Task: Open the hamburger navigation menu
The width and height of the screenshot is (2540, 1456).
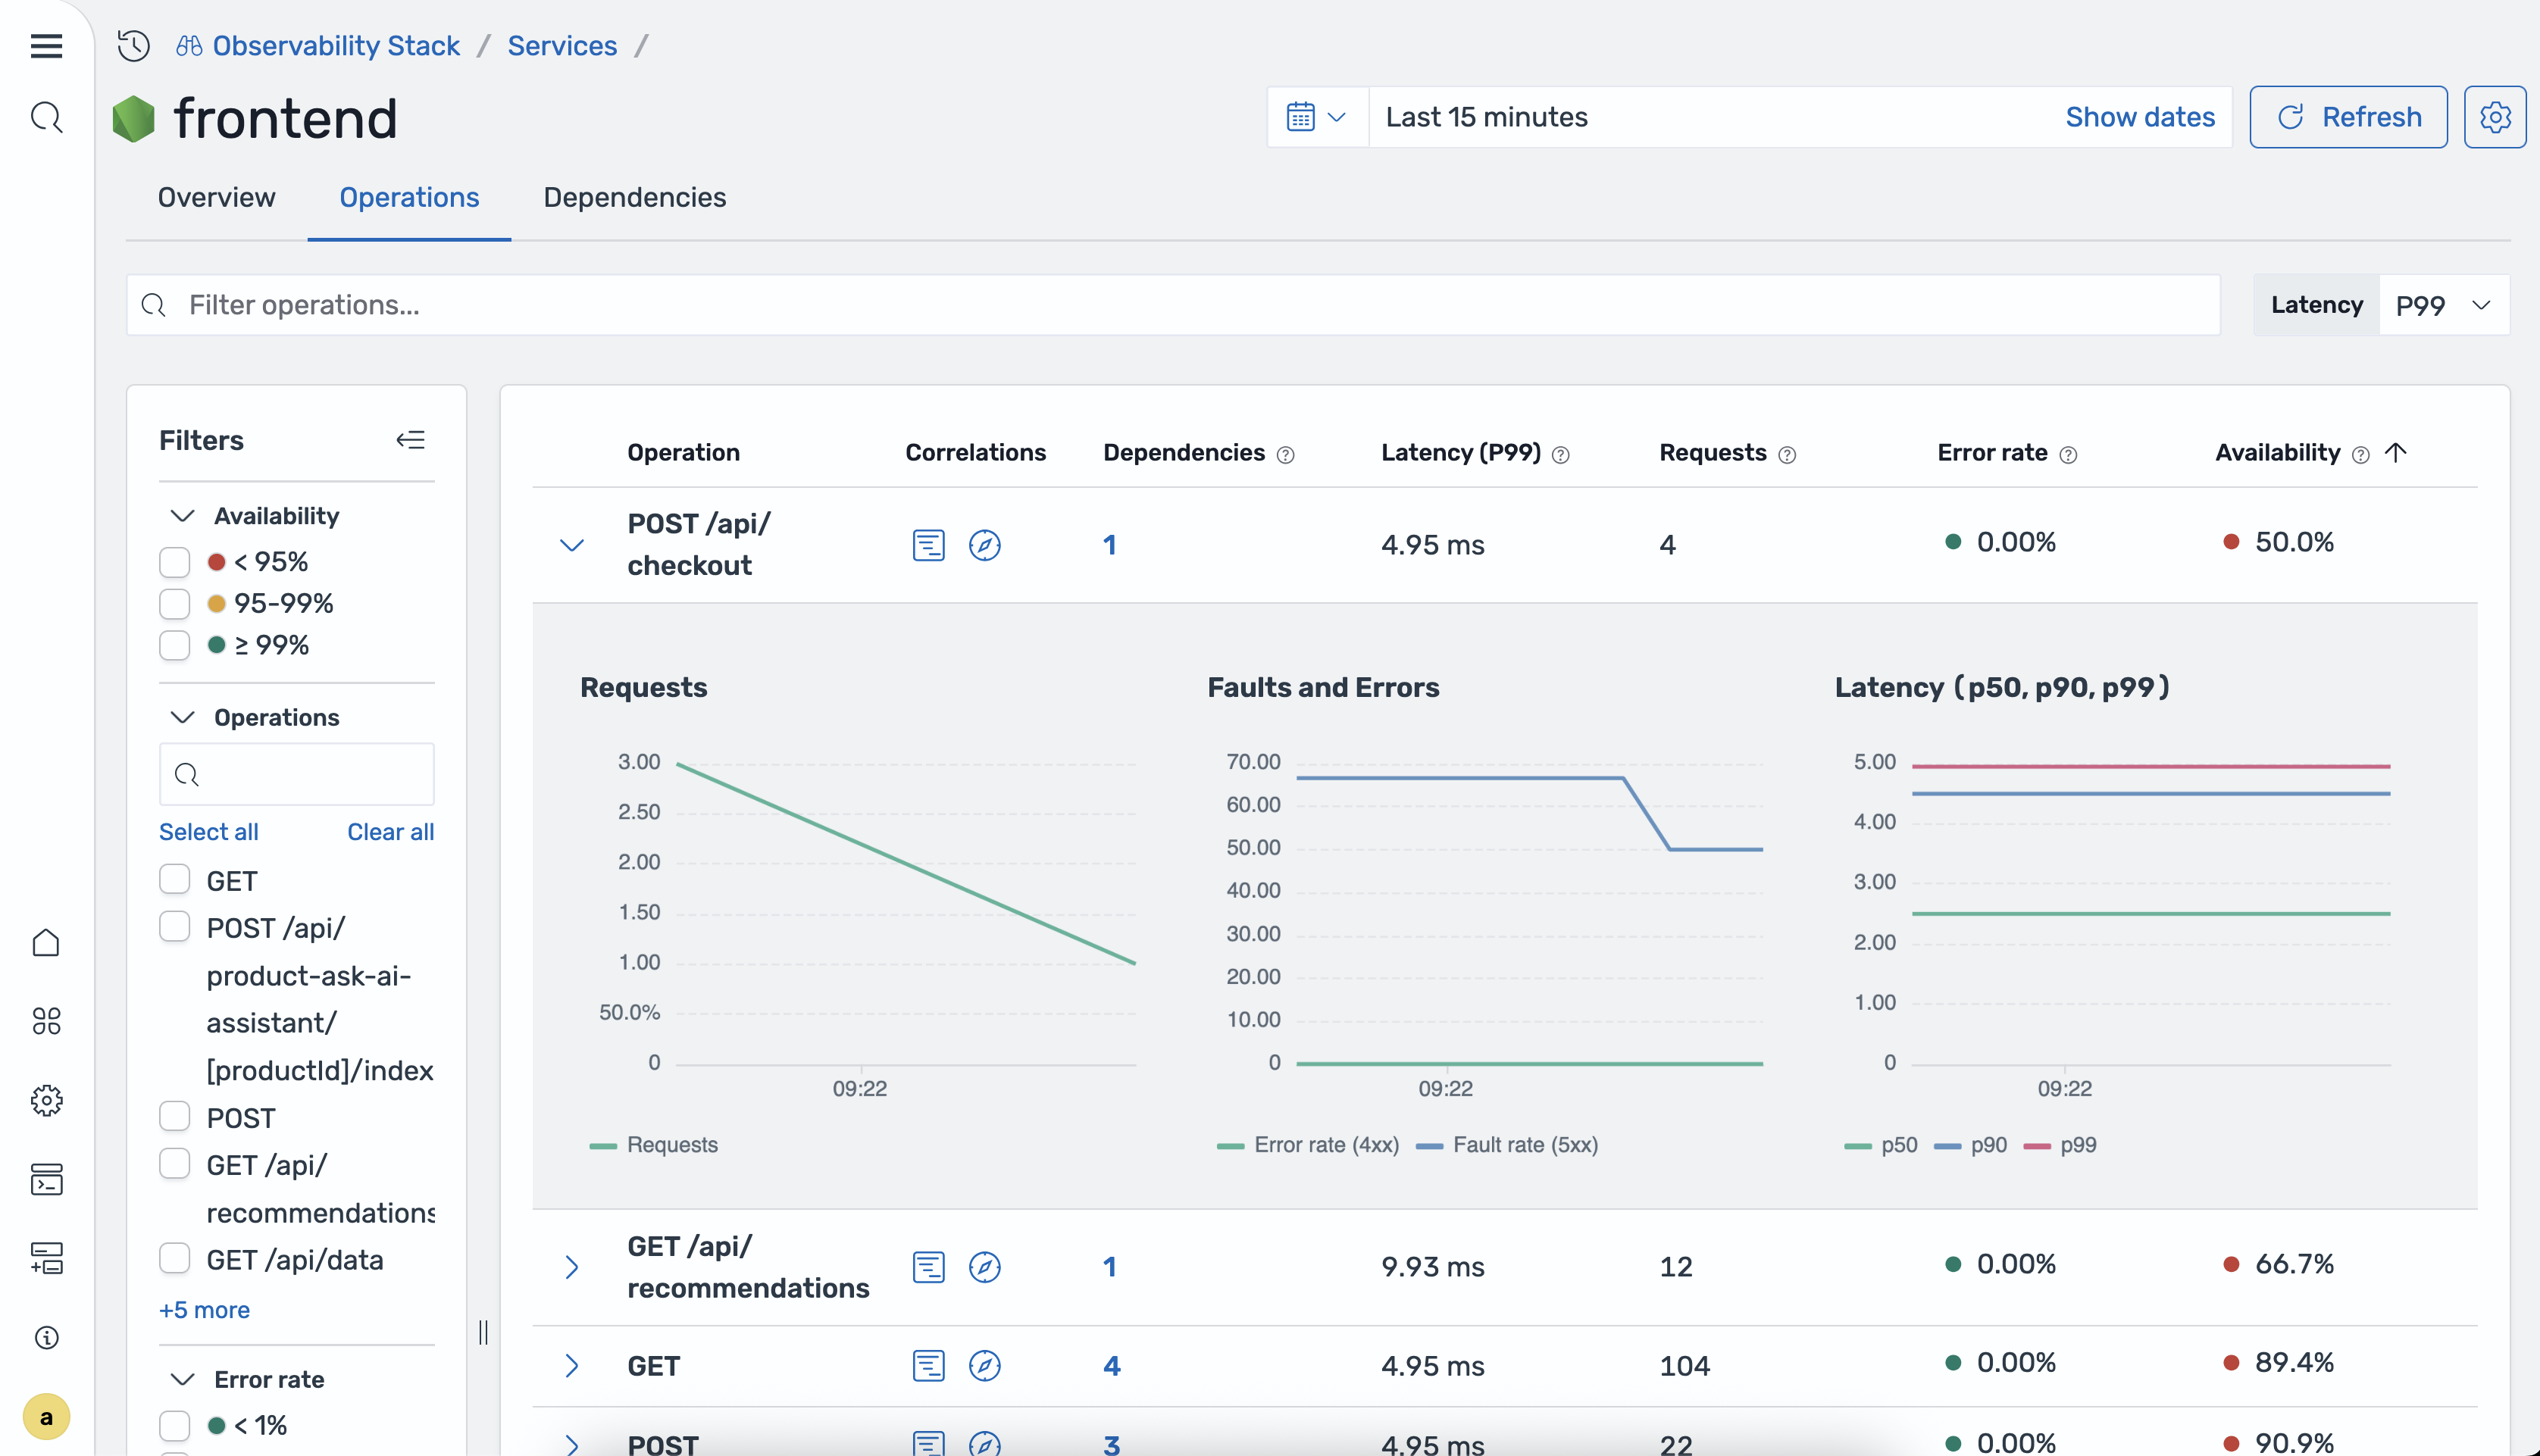Action: point(46,46)
